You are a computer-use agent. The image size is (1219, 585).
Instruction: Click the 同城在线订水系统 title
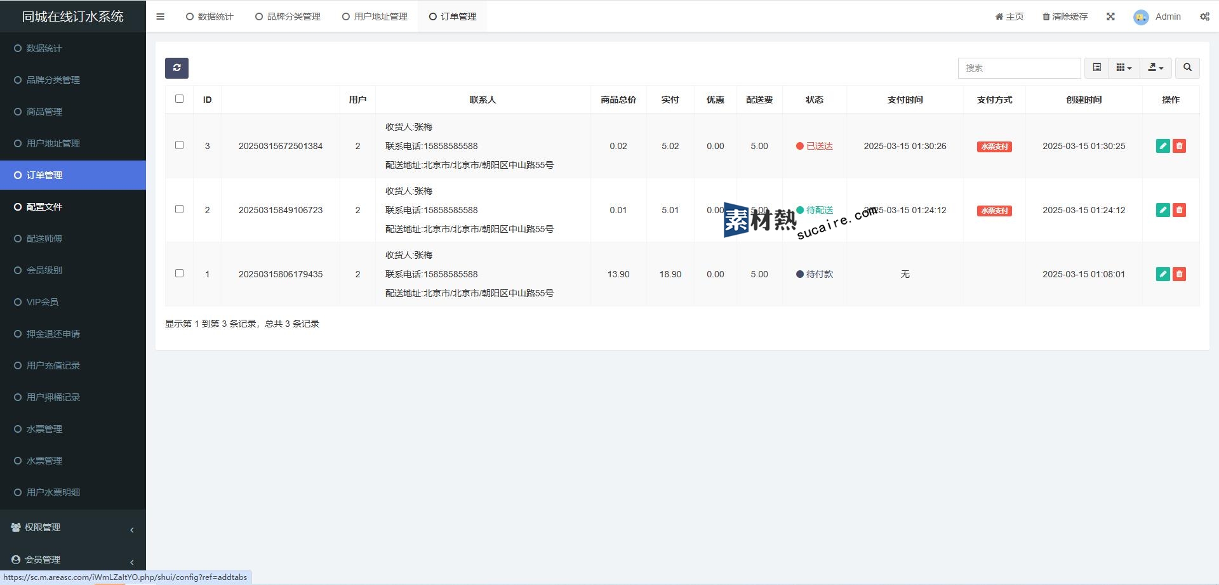click(x=73, y=16)
